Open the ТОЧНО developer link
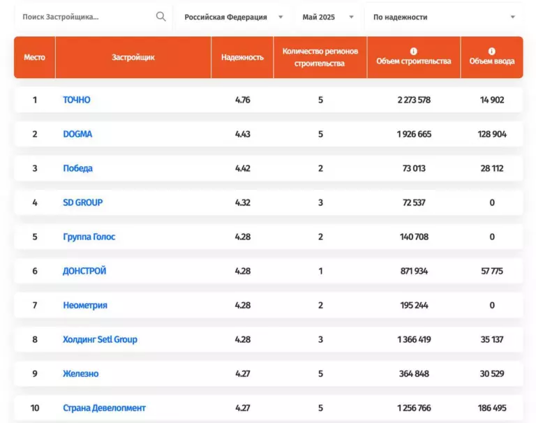The image size is (536, 423). [x=77, y=100]
